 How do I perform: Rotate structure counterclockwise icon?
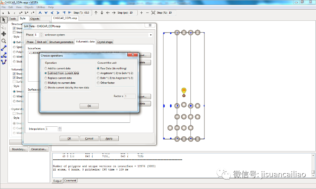(x=64, y=13)
